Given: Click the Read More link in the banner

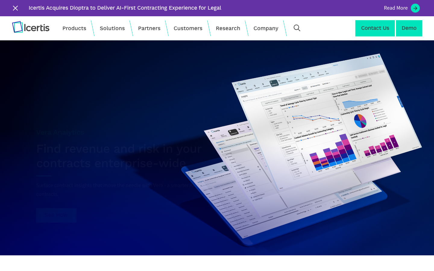Looking at the screenshot, I should [396, 8].
